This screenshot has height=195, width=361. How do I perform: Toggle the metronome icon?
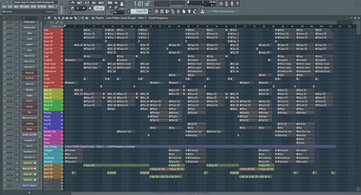pos(73,3)
